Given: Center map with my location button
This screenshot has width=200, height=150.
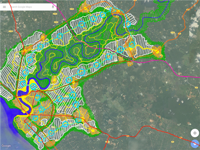Looking at the screenshot, I should click(x=195, y=133).
